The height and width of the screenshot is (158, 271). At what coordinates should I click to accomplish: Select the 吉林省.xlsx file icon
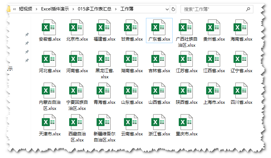point(158,59)
